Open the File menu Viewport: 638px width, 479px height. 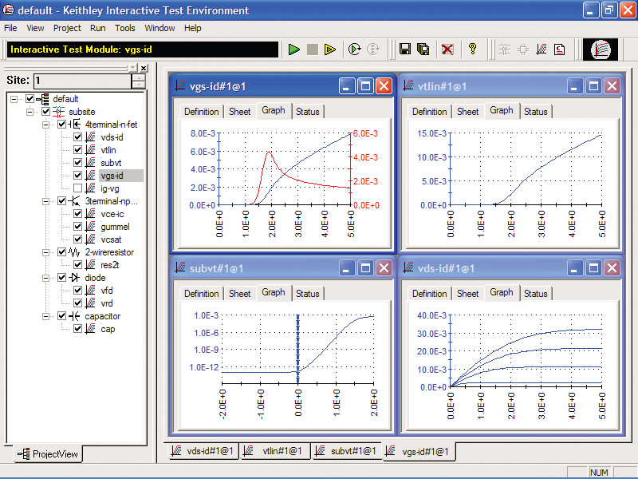pyautogui.click(x=10, y=28)
